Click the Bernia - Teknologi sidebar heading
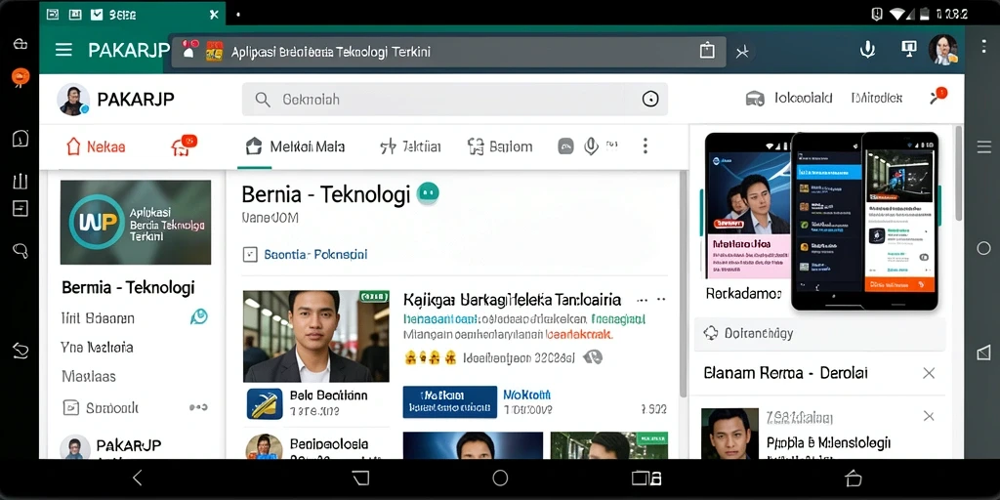Viewport: 1000px width, 500px height. [128, 288]
